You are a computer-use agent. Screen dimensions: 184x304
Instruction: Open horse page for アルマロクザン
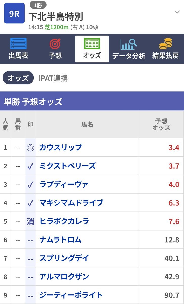(64, 277)
